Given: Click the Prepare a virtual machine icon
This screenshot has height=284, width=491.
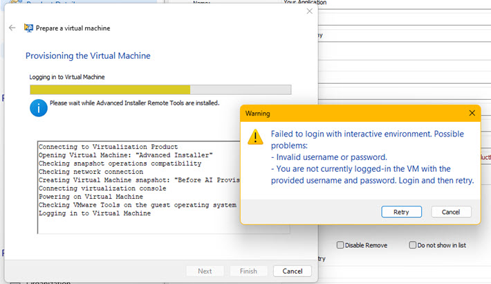Looking at the screenshot, I should pyautogui.click(x=28, y=28).
